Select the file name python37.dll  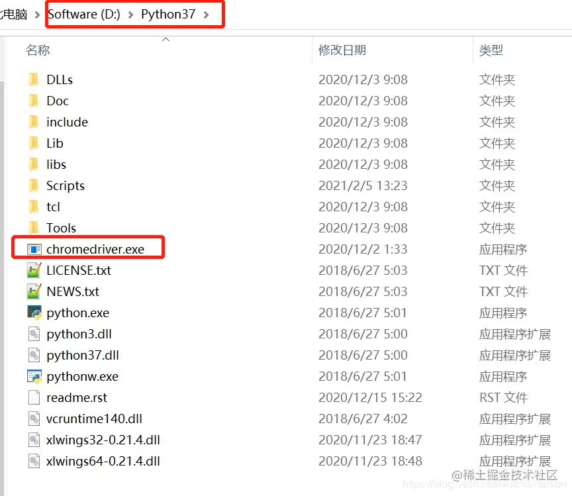(83, 355)
